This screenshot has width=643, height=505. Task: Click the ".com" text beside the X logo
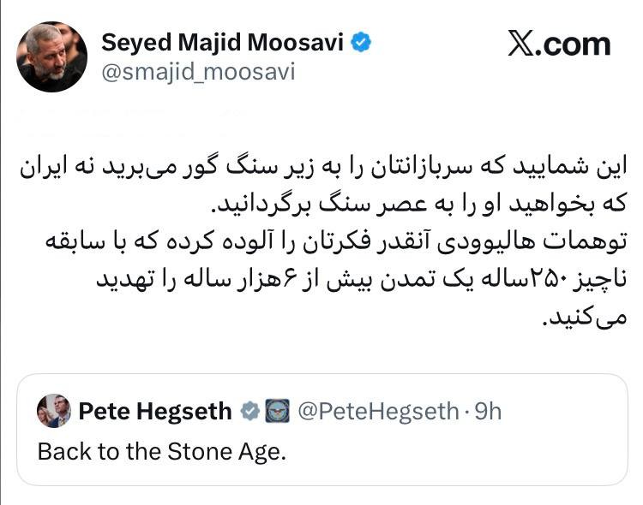[577, 44]
